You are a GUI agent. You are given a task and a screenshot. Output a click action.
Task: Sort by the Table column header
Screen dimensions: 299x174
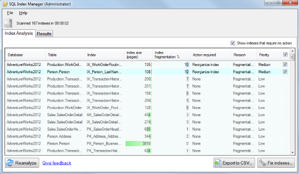(65, 55)
